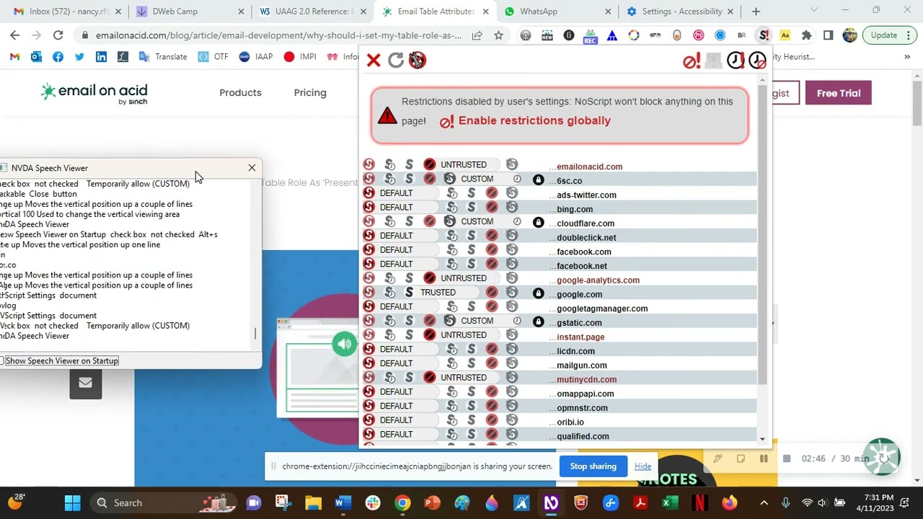Open Pricing menu item on Email on Acid

310,93
